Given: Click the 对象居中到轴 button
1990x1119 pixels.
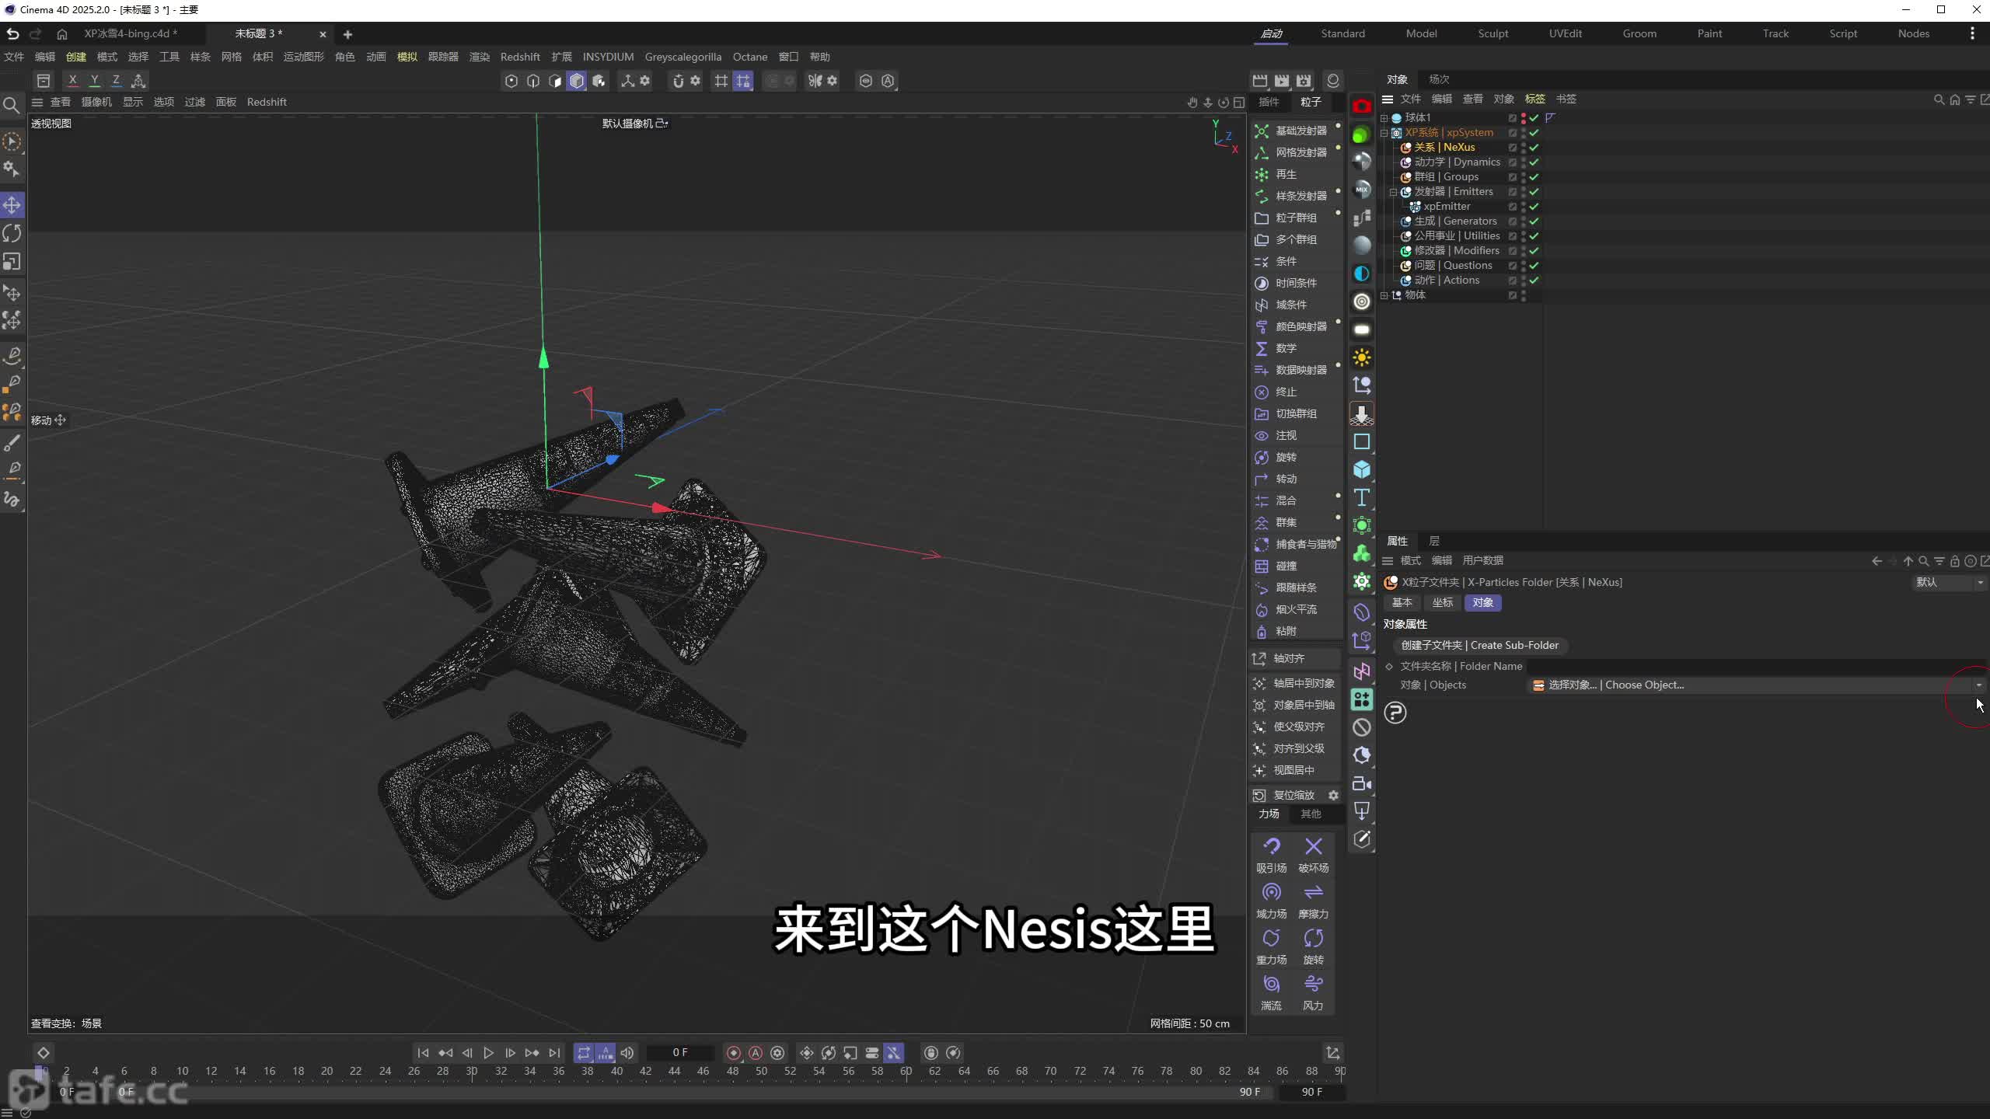Looking at the screenshot, I should [1295, 705].
